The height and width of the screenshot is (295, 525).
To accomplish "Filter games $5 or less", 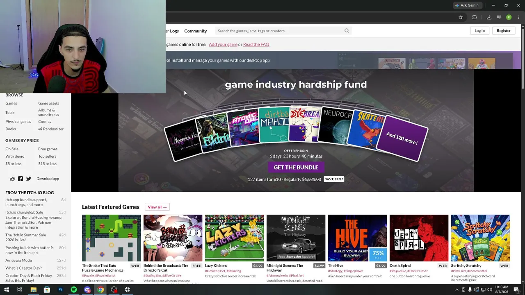I will pyautogui.click(x=14, y=164).
